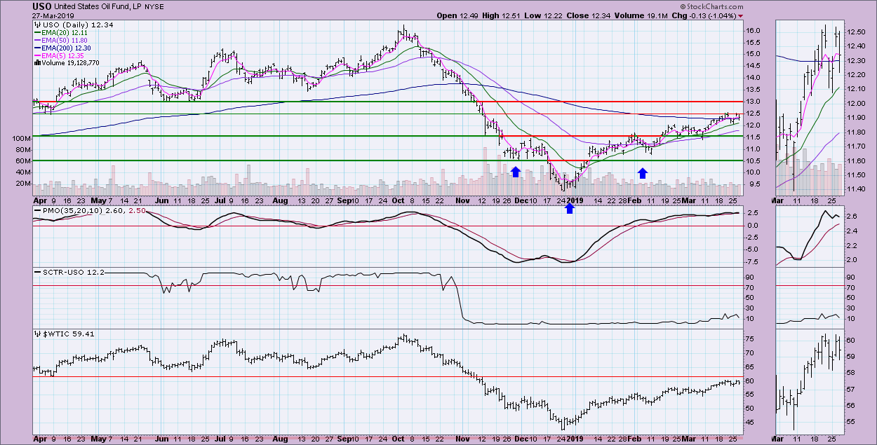The height and width of the screenshot is (445, 877).
Task: Click the blue arrow below late November bars
Action: (516, 172)
